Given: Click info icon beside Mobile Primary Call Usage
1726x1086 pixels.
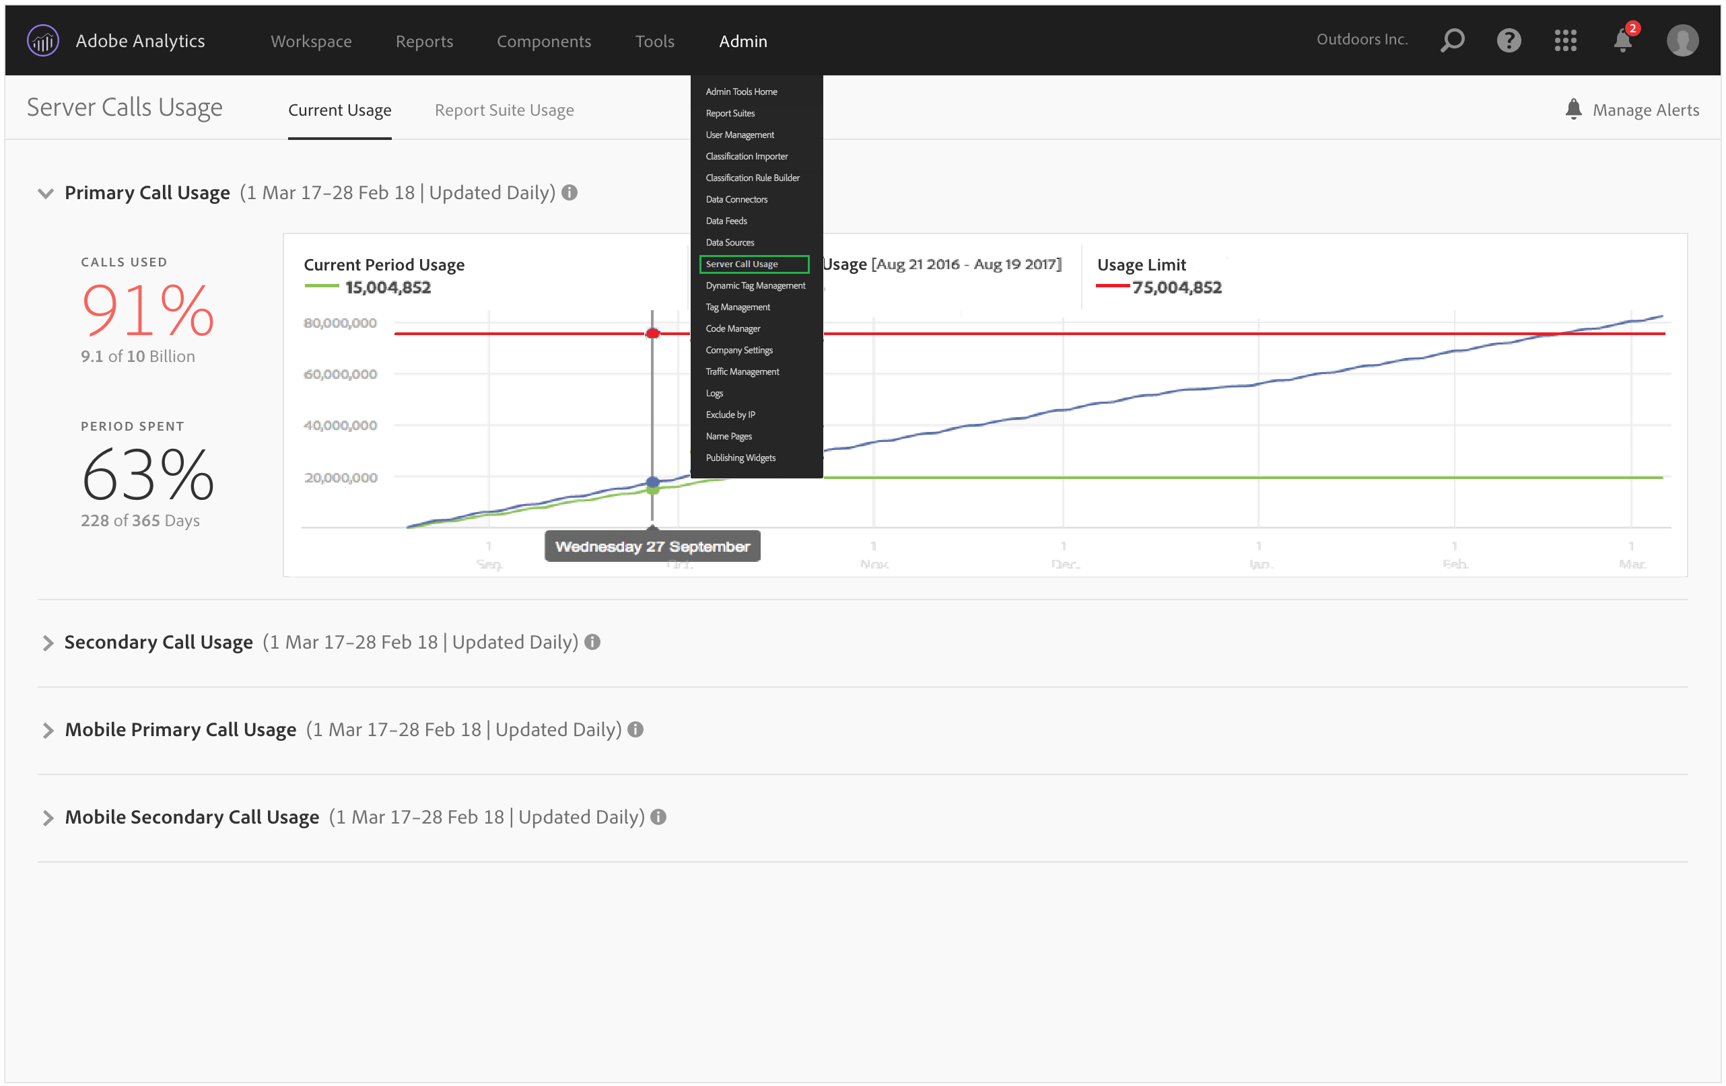Looking at the screenshot, I should pos(635,729).
